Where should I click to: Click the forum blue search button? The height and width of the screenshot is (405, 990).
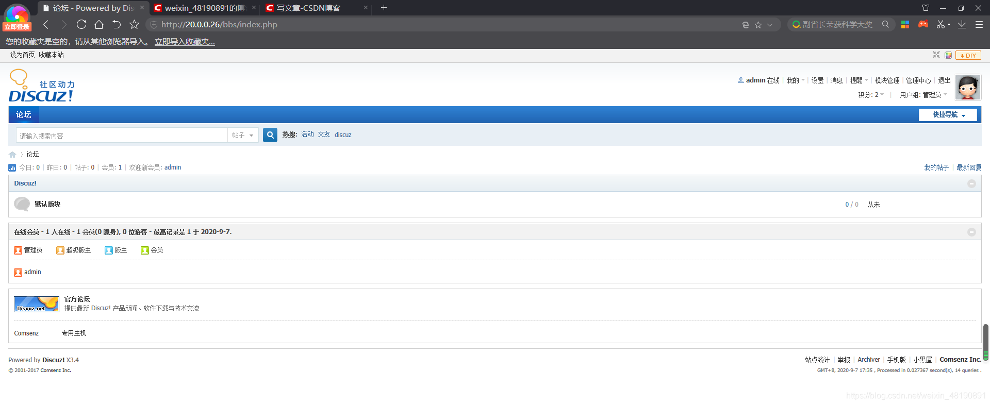[x=270, y=134]
